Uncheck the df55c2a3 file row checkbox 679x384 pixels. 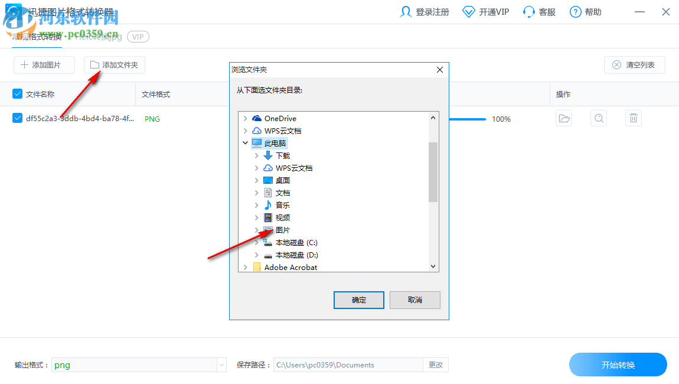17,118
